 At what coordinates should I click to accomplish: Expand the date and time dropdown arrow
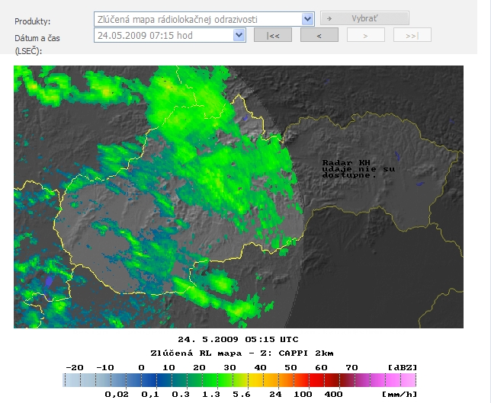[239, 35]
